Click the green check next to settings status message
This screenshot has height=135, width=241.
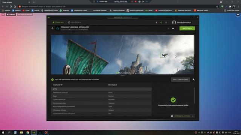[52, 79]
